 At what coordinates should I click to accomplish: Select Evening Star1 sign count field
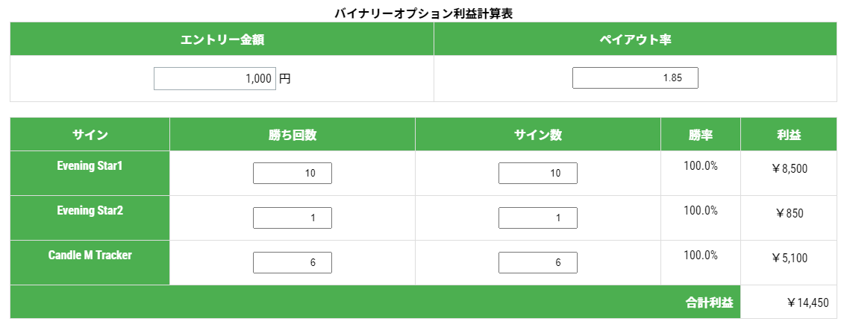(537, 174)
